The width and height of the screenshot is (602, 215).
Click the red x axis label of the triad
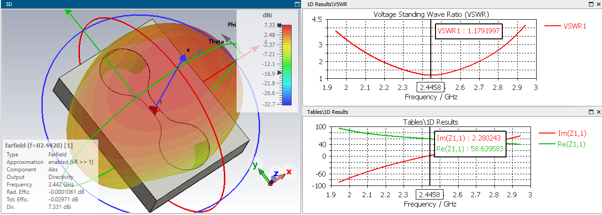pos(289,171)
